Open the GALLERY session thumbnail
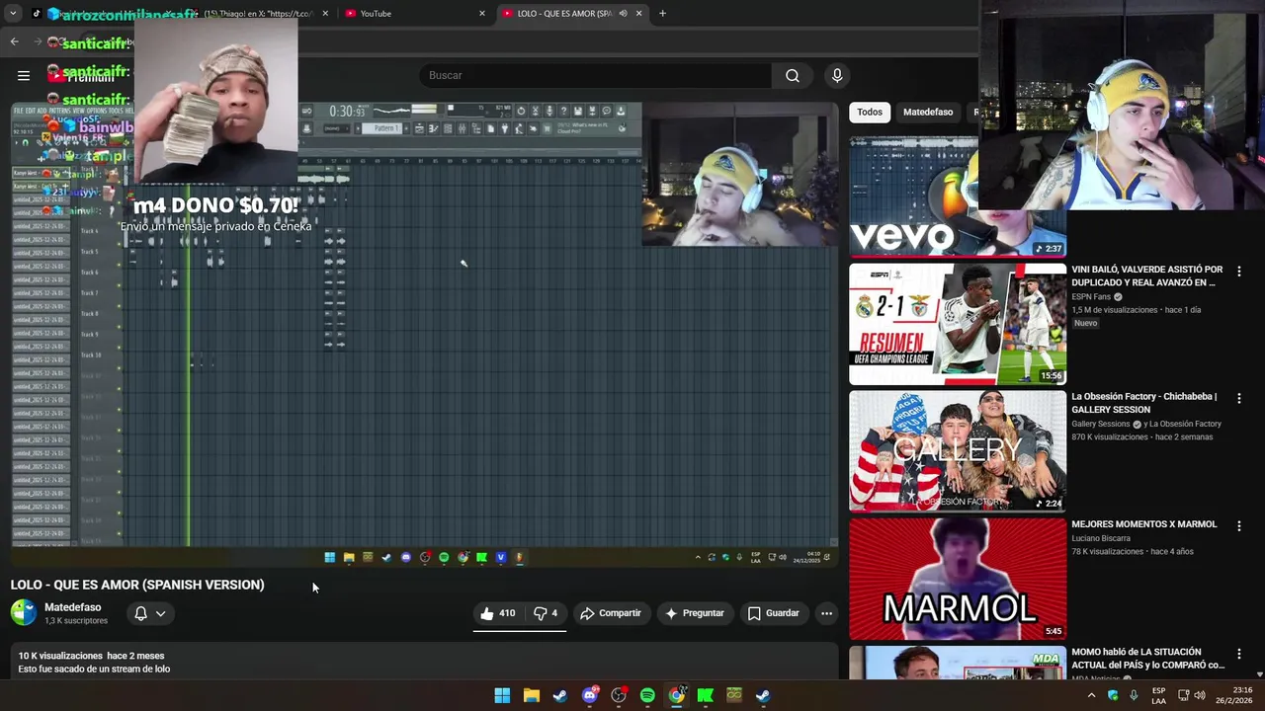Viewport: 1265px width, 711px height. pyautogui.click(x=958, y=451)
